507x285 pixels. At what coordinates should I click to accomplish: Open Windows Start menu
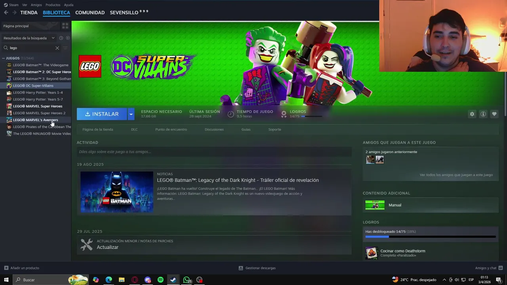tap(6, 280)
